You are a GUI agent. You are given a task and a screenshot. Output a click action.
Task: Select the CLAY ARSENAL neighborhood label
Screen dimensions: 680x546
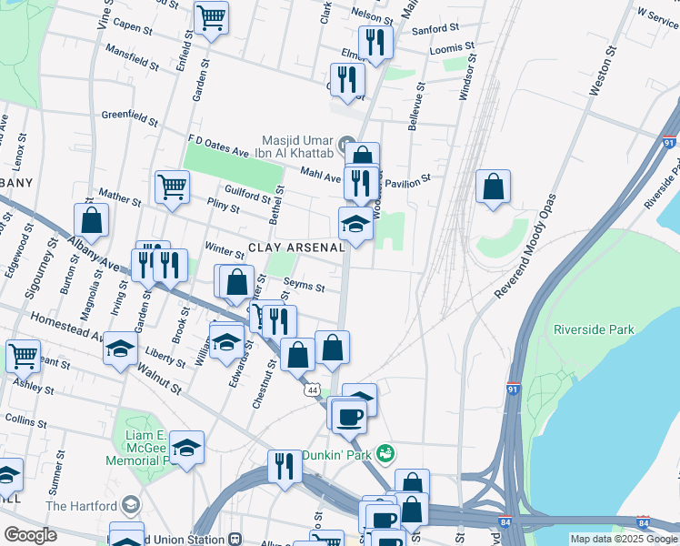[x=296, y=248]
